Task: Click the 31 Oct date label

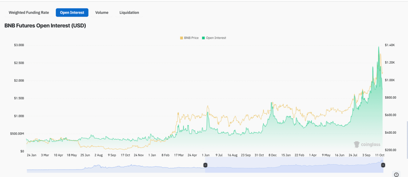Action: click(x=259, y=155)
